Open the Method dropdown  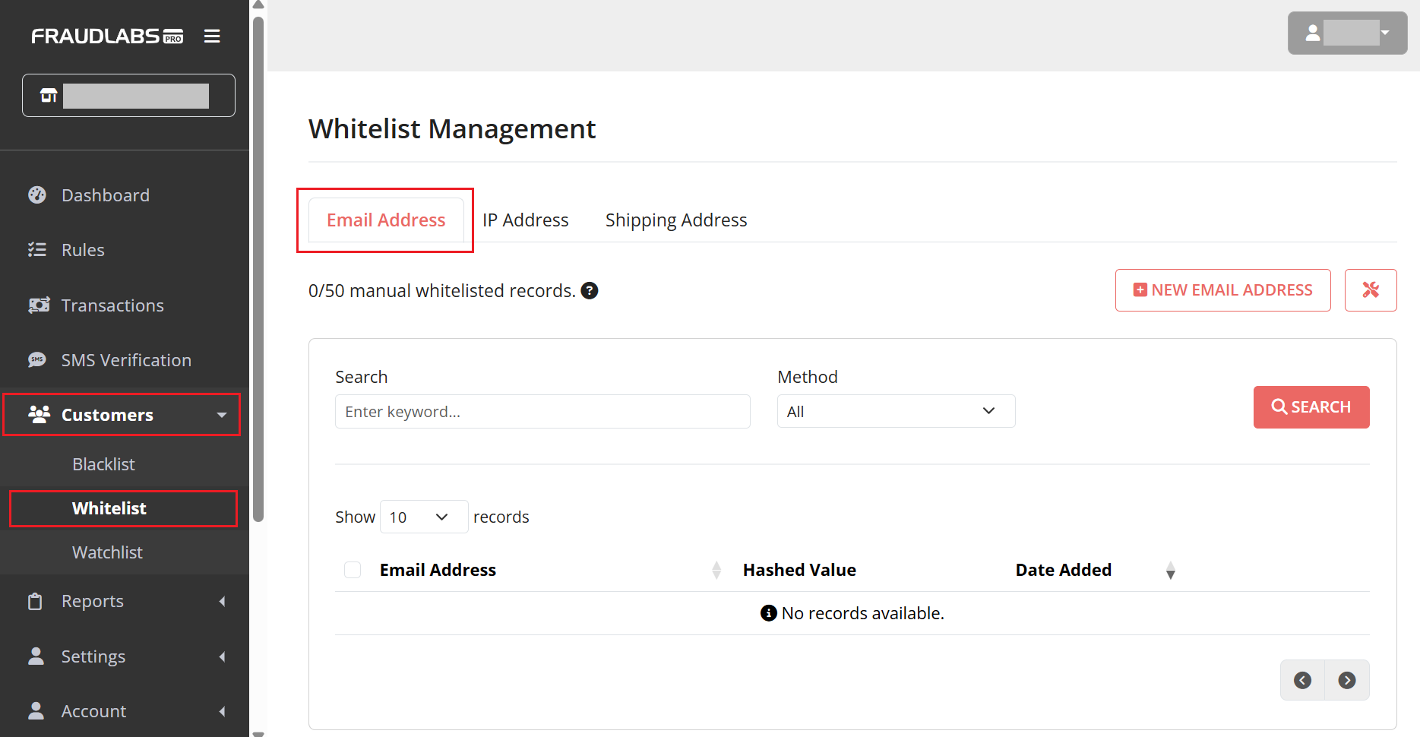pos(896,411)
